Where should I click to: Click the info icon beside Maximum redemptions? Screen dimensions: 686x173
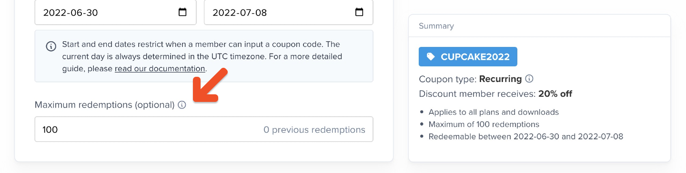click(x=182, y=105)
